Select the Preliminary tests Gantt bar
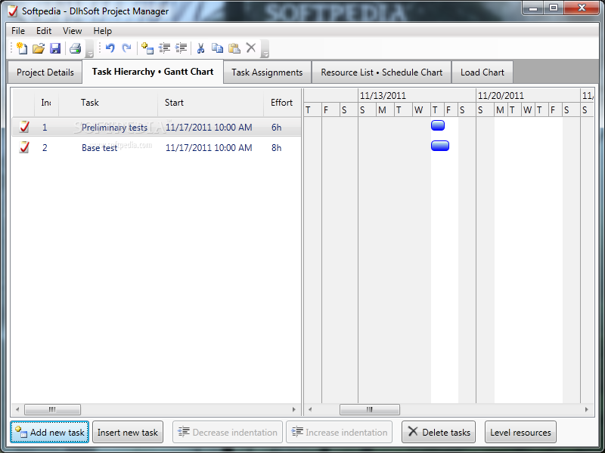Screen dimensions: 605x453 coord(438,125)
